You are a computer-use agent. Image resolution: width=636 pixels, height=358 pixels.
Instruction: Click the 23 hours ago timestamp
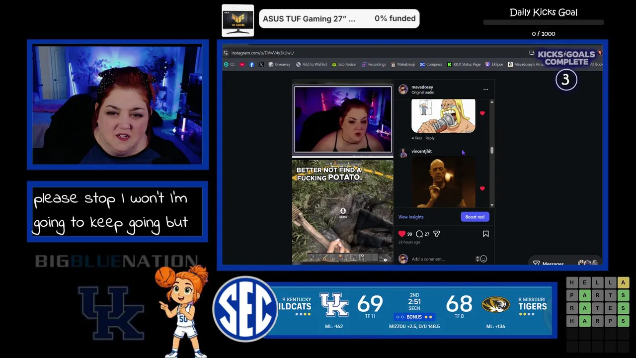tap(409, 242)
